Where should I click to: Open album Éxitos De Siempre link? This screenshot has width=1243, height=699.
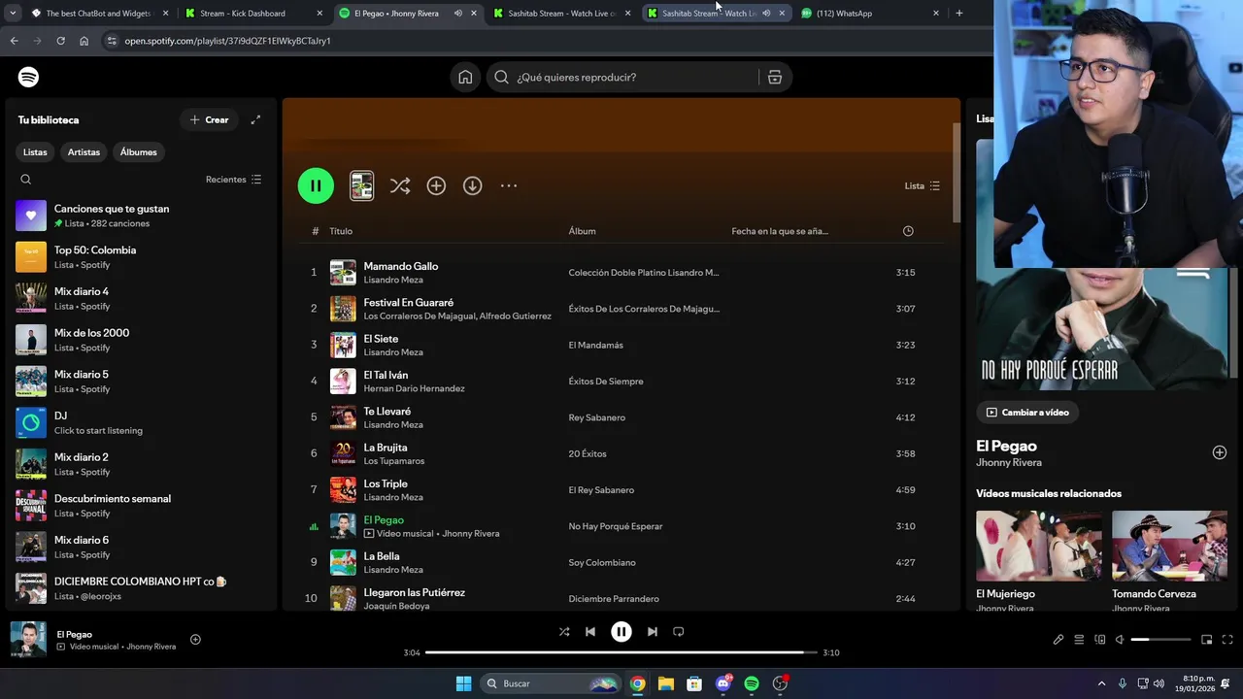coord(606,382)
